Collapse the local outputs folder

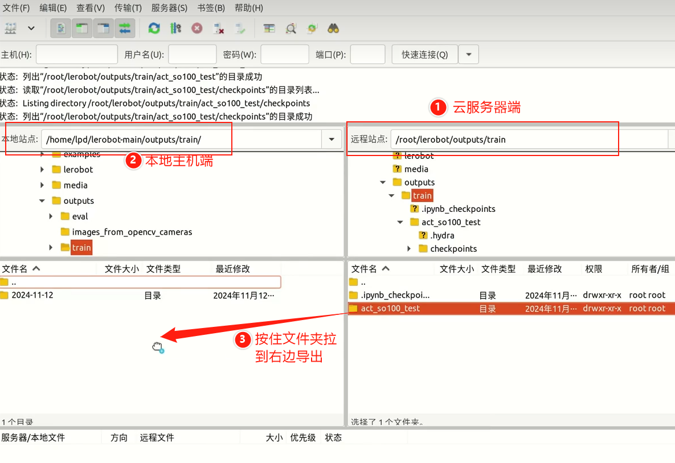click(42, 200)
